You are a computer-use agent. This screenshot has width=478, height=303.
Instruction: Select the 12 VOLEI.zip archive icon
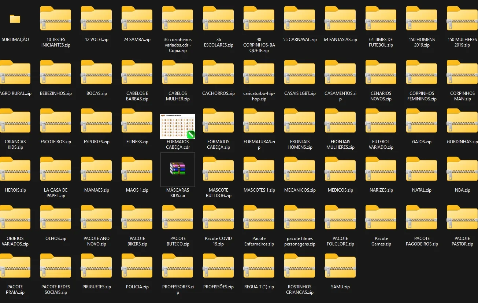96,18
